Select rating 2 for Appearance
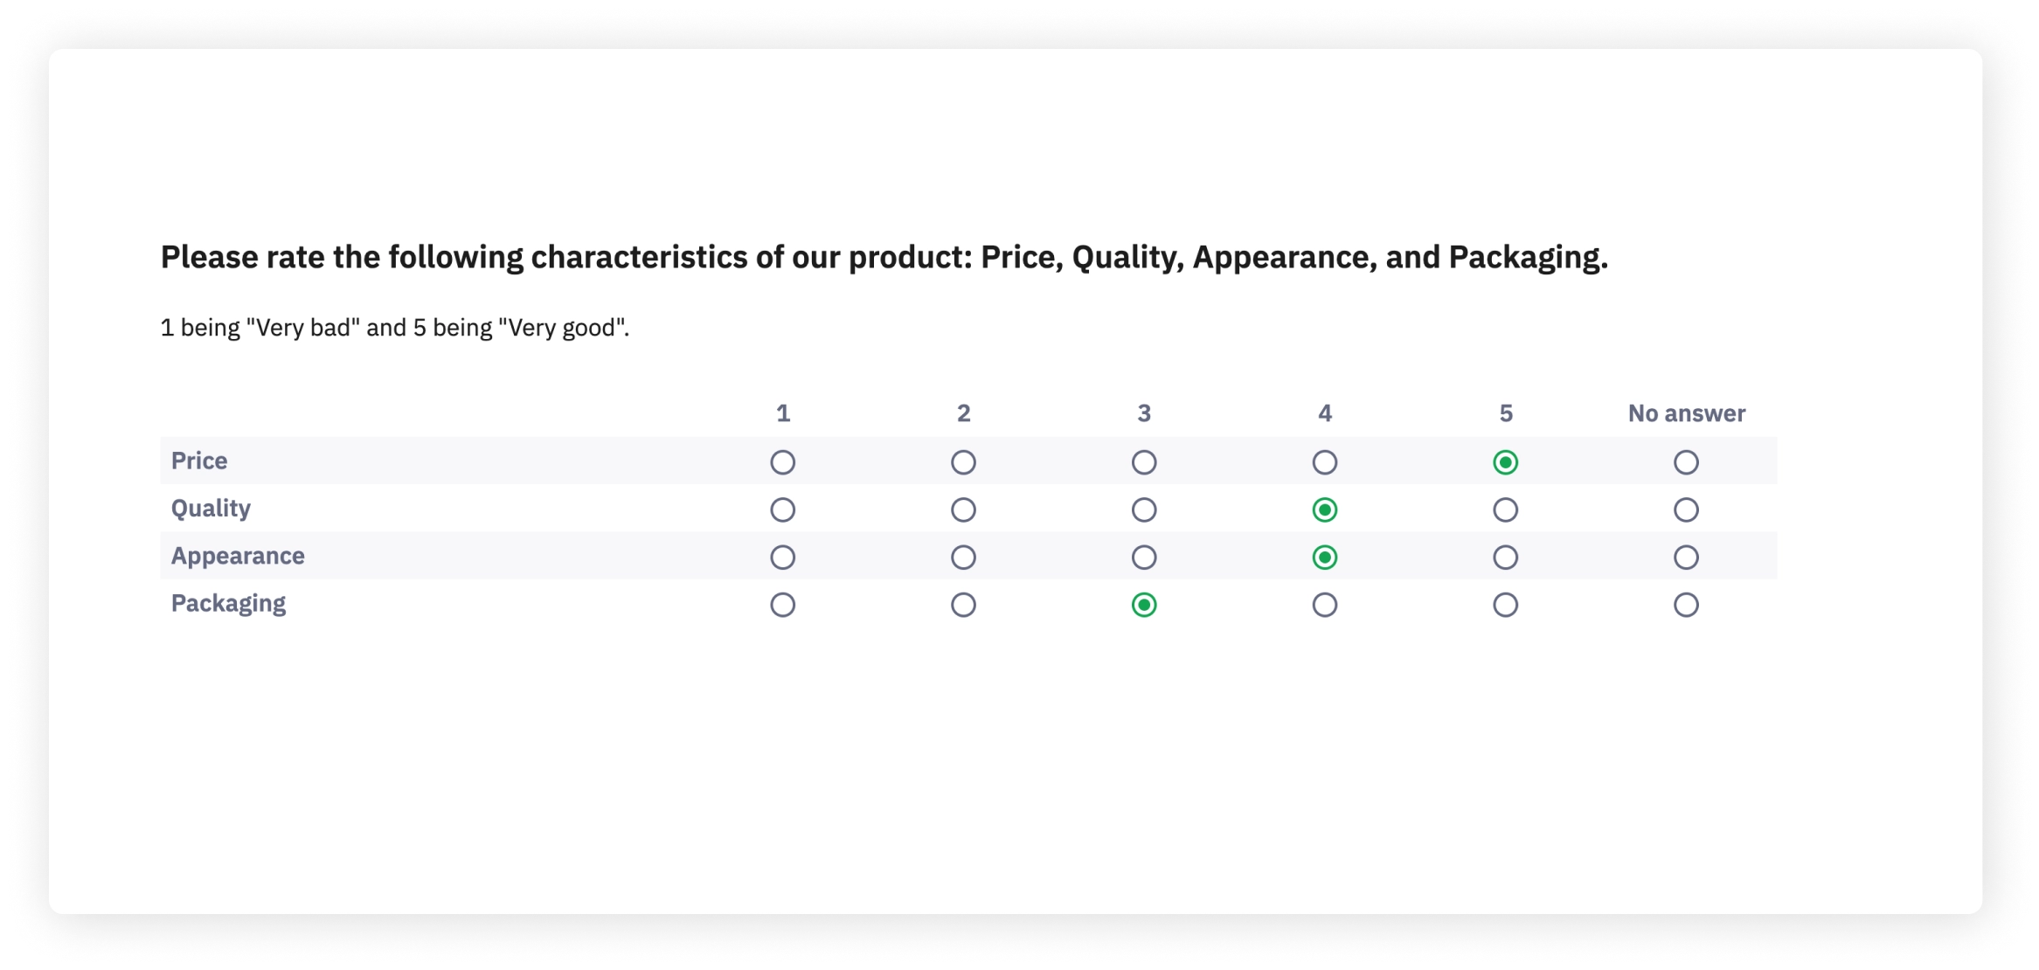The image size is (2039, 970). click(964, 557)
